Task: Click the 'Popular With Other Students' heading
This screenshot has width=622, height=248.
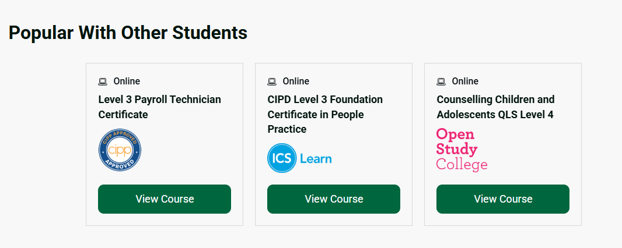Action: (x=128, y=33)
